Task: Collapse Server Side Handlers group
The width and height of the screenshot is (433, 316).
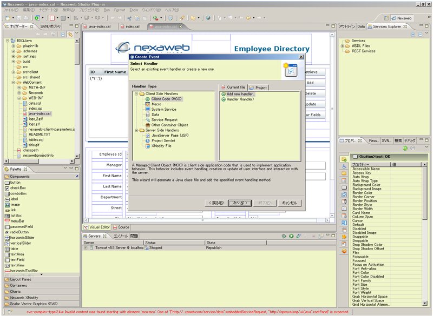Action: point(136,130)
